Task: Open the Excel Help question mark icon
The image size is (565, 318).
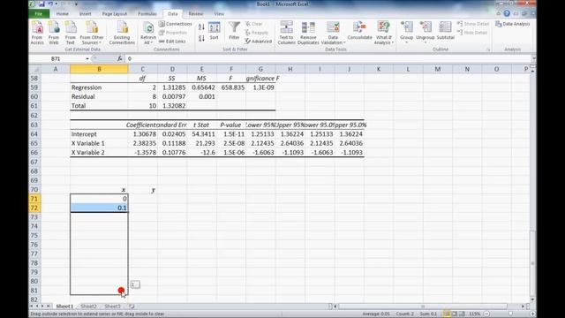Action: [x=507, y=14]
